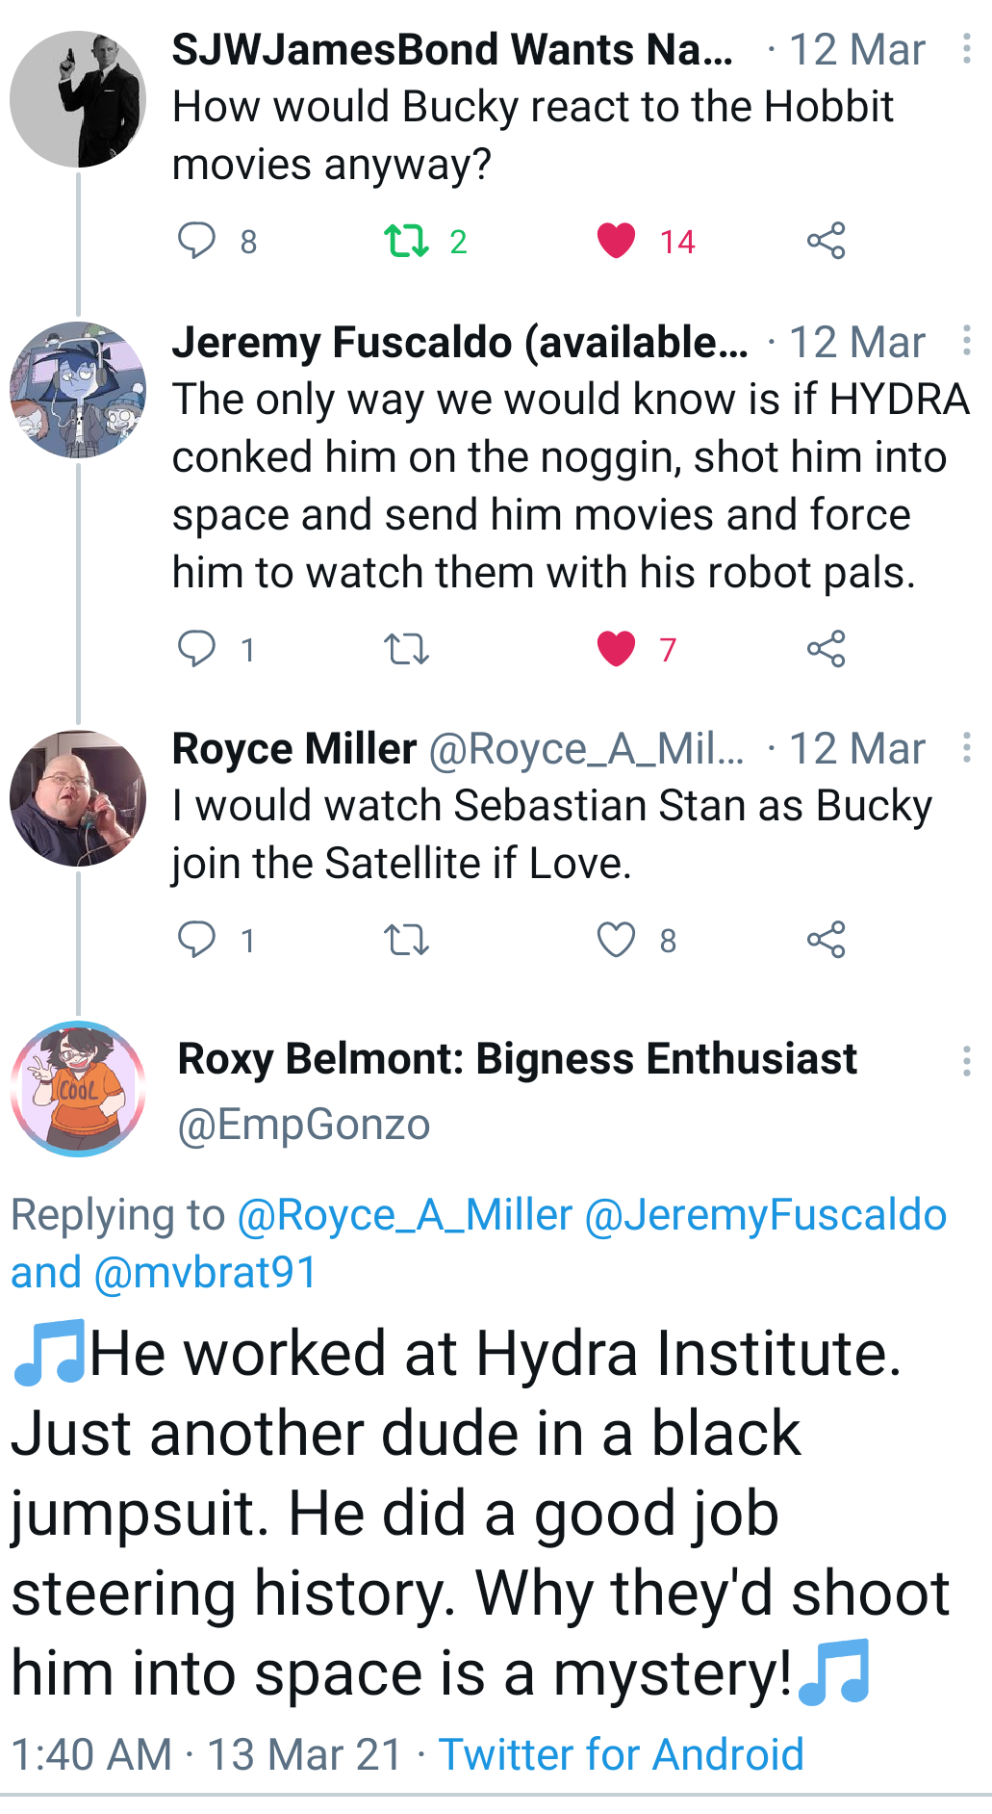Viewport: 992px width, 1814px height.
Task: View Roxy Belmont's profile picture
Action: [x=78, y=1089]
